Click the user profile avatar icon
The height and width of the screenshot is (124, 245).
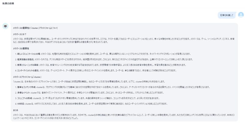(241, 15)
